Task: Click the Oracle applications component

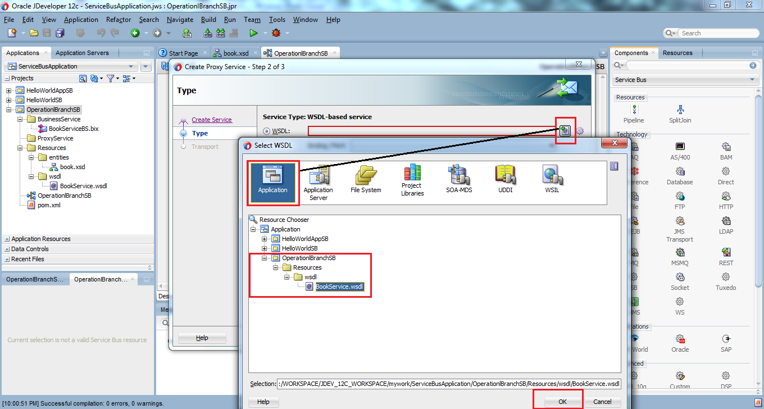Action: coord(680,343)
